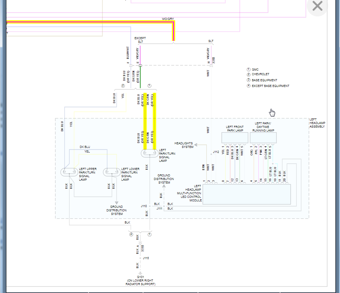The image size is (340, 293).
Task: Click the LEFT LOWER PARK/TURN SIGNAL LAMP symbol
Action: click(112, 172)
